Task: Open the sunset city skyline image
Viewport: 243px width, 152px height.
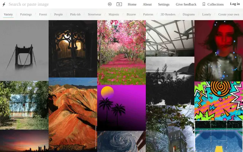Action: (x=24, y=141)
